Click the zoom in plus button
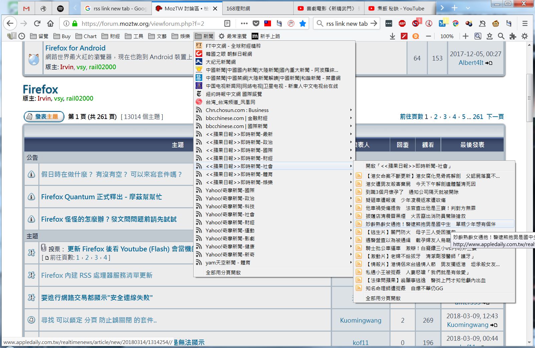 466,36
